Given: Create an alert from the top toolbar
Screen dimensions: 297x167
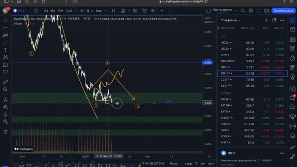Looking at the screenshot, I should pos(144,11).
